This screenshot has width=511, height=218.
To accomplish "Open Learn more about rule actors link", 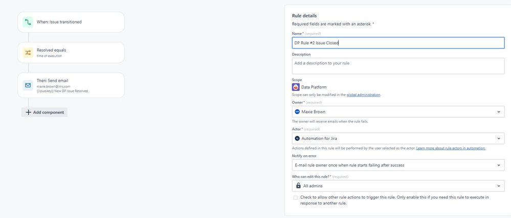I will [x=451, y=148].
